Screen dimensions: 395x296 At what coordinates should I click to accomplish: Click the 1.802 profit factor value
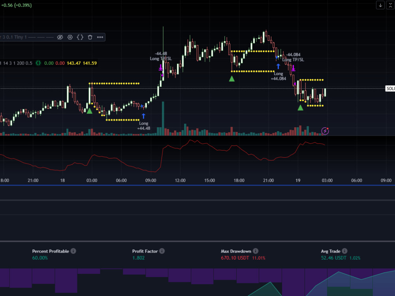tap(139, 258)
